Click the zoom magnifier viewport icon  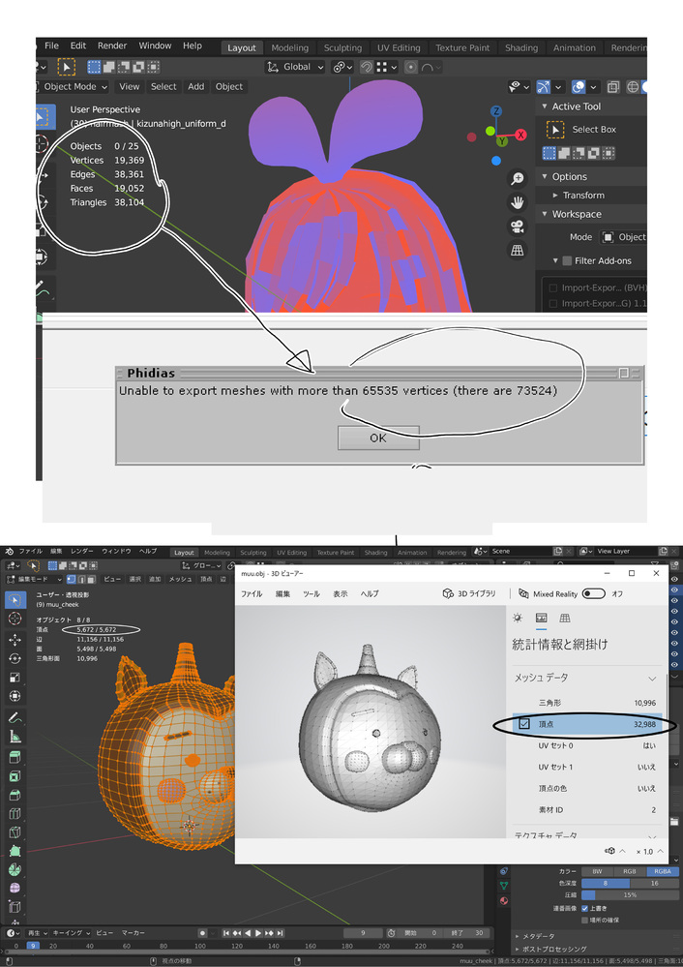(x=518, y=178)
